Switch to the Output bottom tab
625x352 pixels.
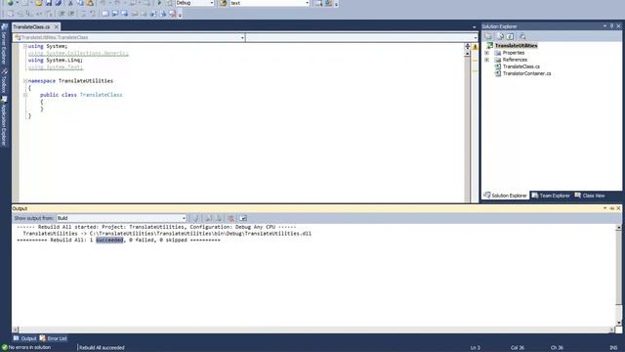(24, 339)
